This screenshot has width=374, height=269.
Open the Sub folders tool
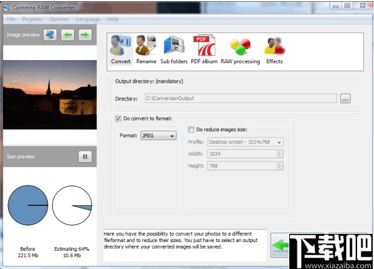coord(174,49)
